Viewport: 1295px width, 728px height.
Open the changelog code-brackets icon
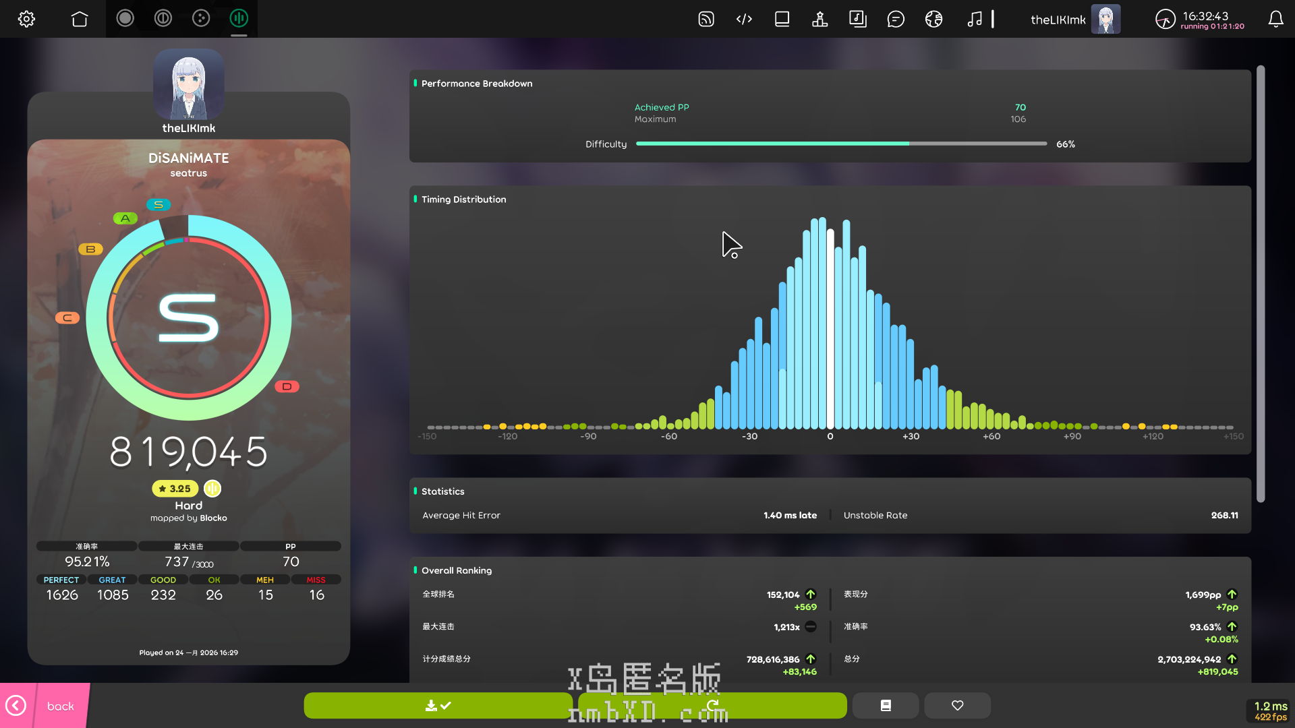(x=744, y=19)
